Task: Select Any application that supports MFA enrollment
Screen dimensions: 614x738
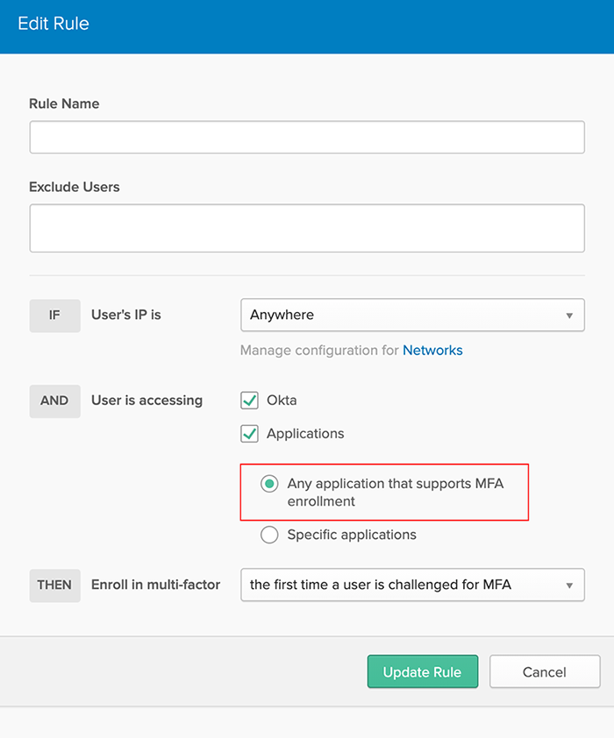Action: point(269,484)
